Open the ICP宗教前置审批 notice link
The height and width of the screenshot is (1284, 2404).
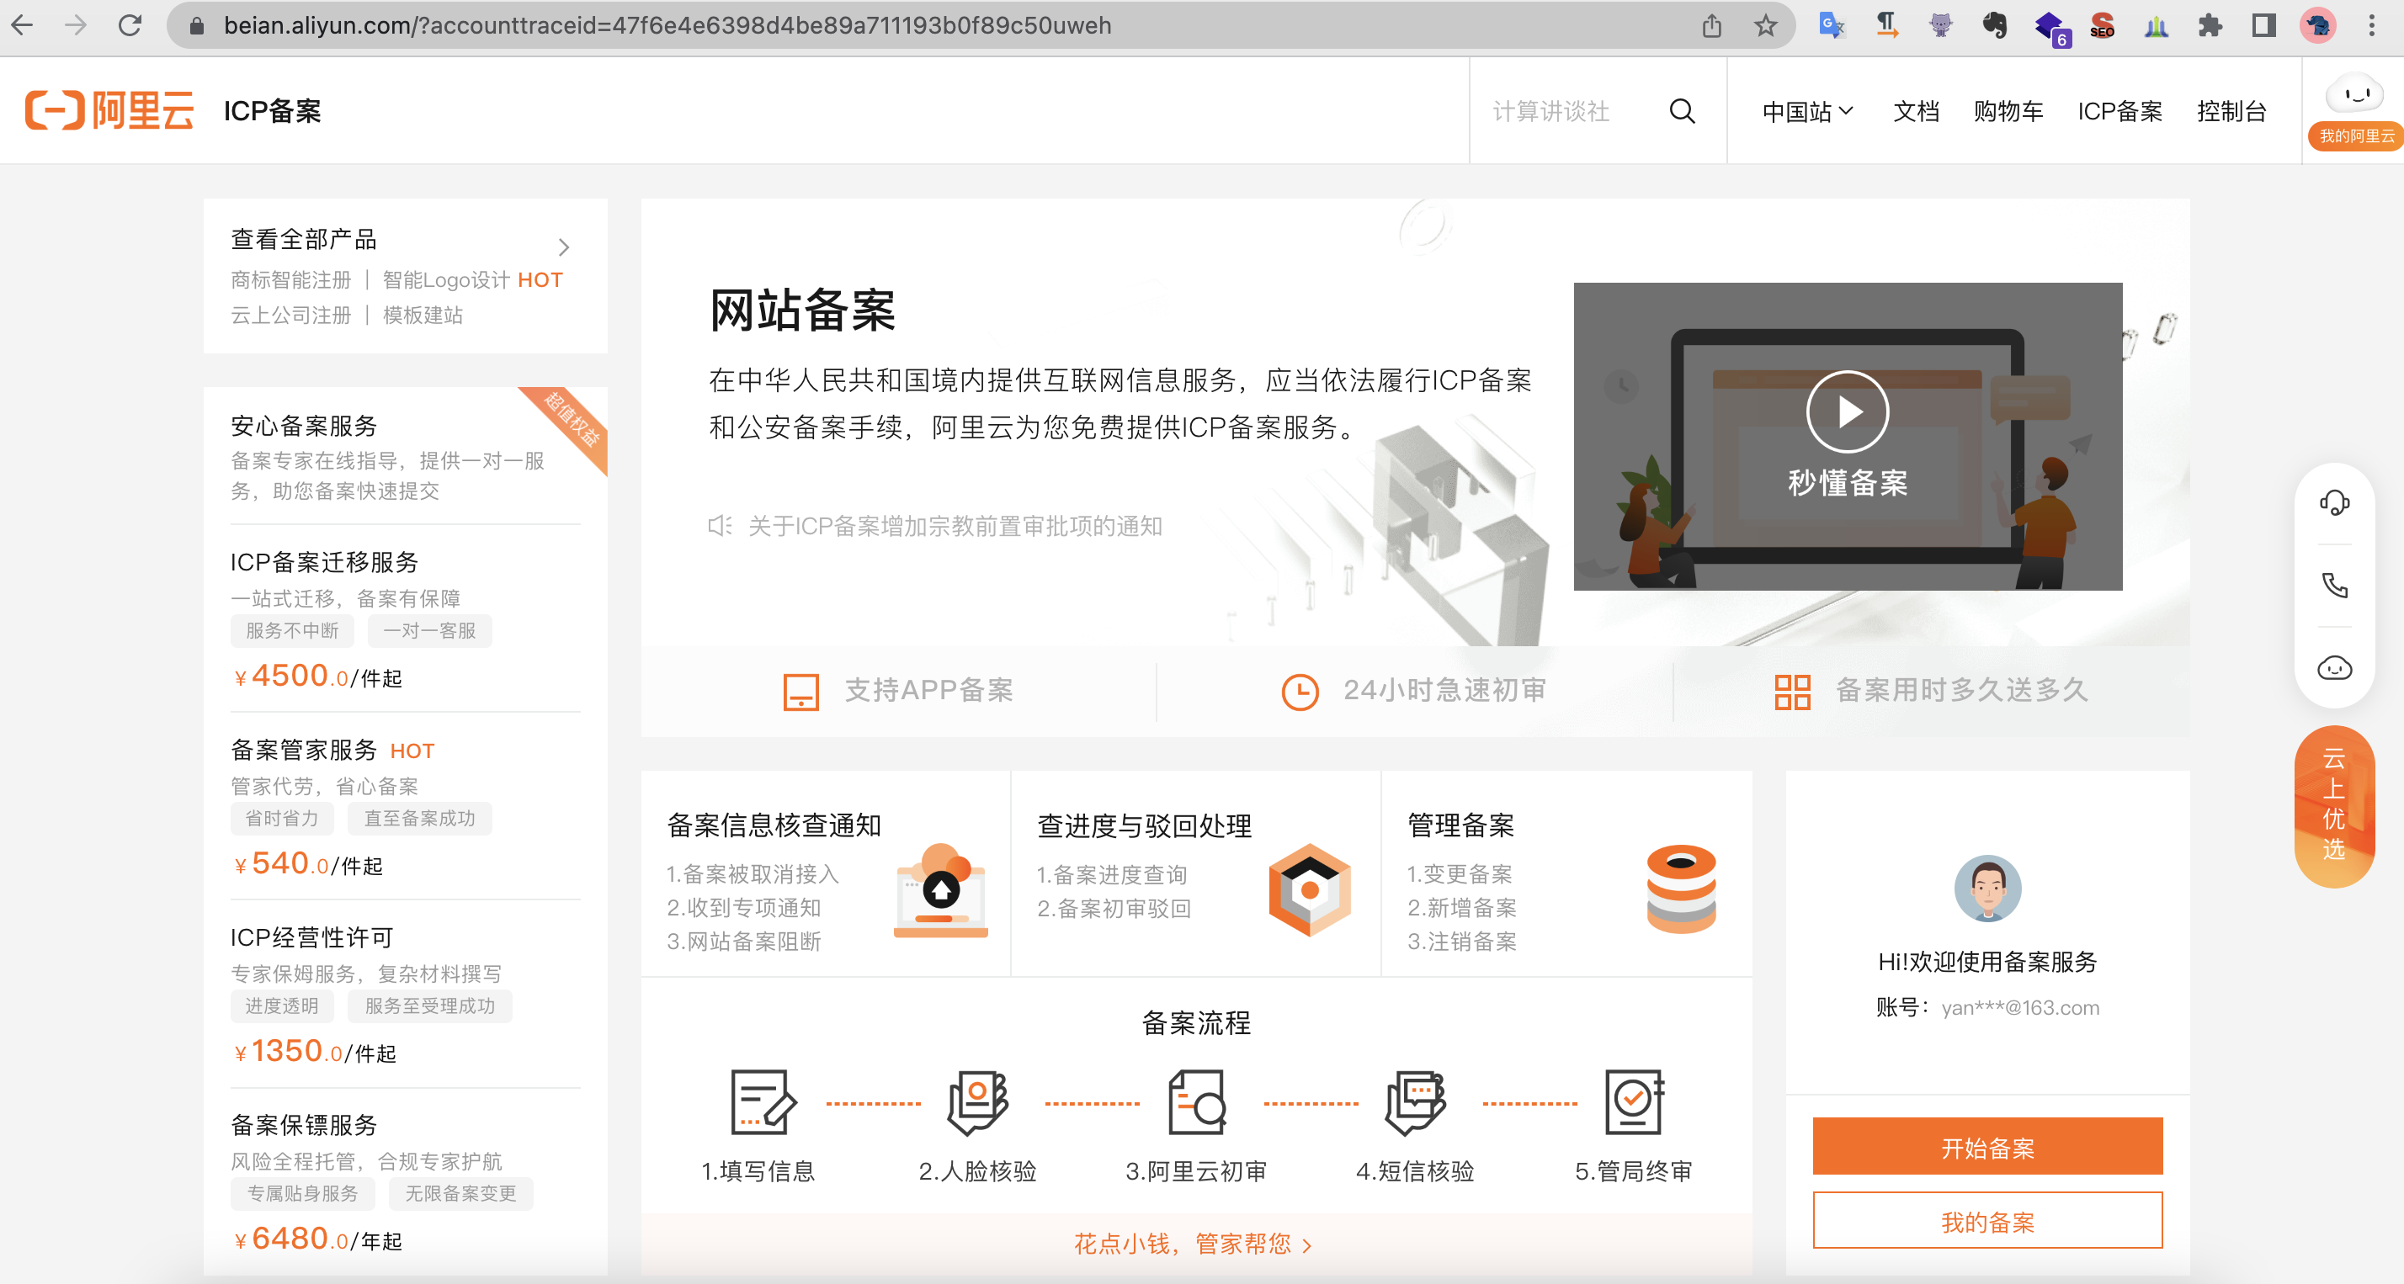954,526
